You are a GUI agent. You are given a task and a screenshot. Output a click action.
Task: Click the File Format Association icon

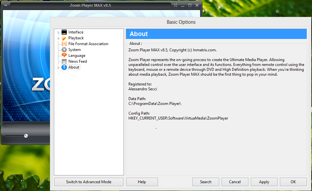click(x=64, y=44)
